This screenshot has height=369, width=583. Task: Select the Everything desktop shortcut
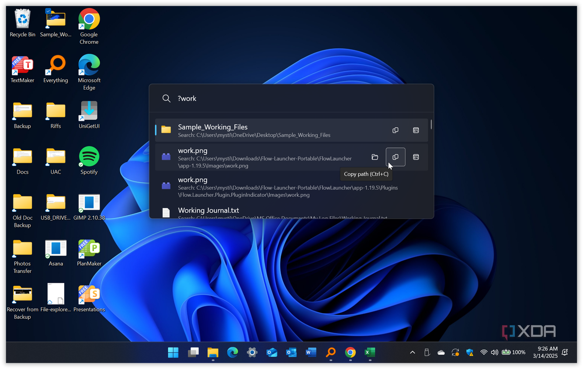click(x=56, y=70)
